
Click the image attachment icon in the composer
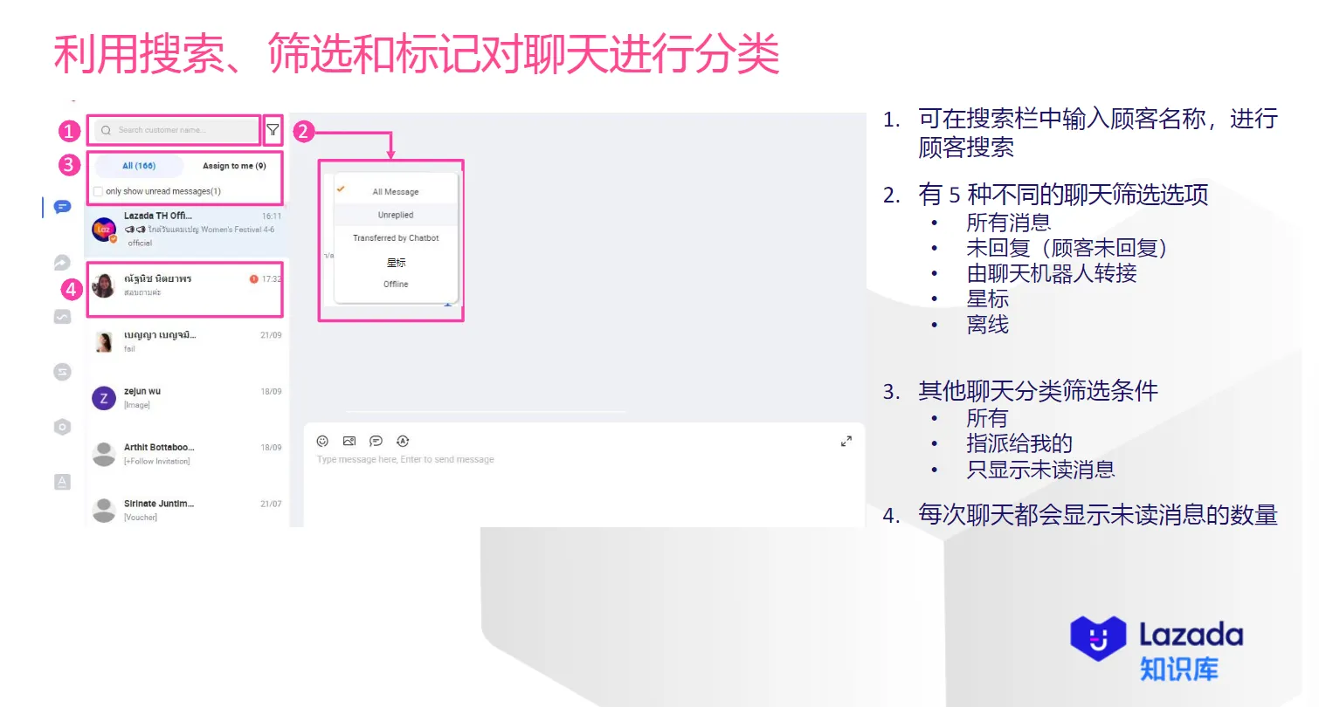click(349, 441)
